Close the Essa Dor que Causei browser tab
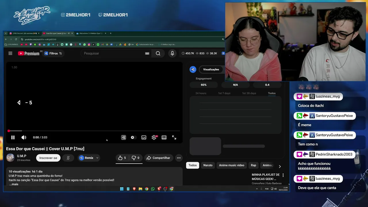368x207 pixels. click(x=72, y=33)
